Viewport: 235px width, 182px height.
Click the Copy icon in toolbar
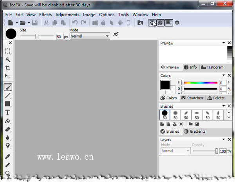[x=55, y=23]
